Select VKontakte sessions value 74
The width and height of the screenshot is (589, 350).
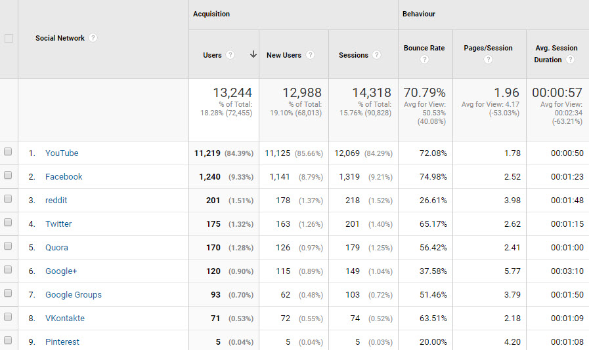pyautogui.click(x=355, y=319)
